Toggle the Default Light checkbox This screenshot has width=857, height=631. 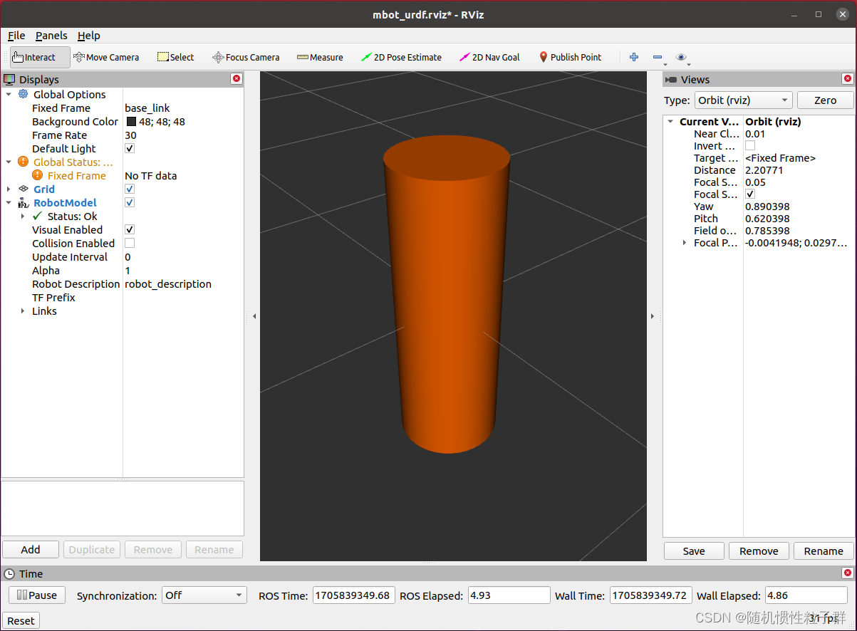[x=130, y=148]
